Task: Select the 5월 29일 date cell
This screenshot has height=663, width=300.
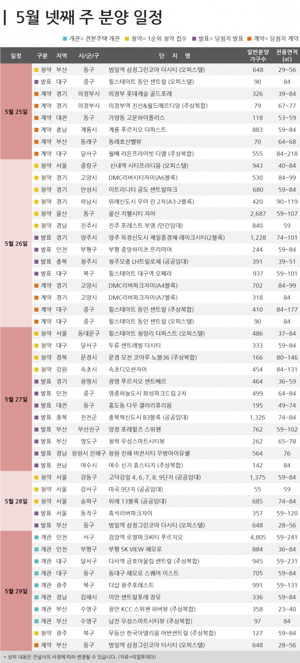Action: click(16, 591)
